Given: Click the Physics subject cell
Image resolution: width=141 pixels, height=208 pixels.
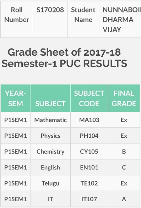Looking at the screenshot, I should [50, 136].
